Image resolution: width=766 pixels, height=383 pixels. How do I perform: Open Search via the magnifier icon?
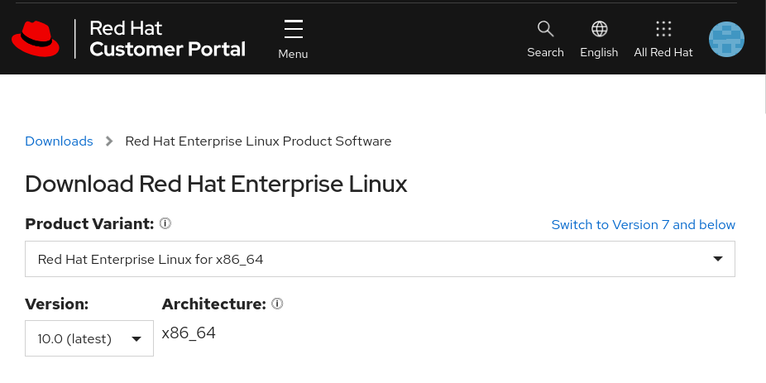[545, 29]
